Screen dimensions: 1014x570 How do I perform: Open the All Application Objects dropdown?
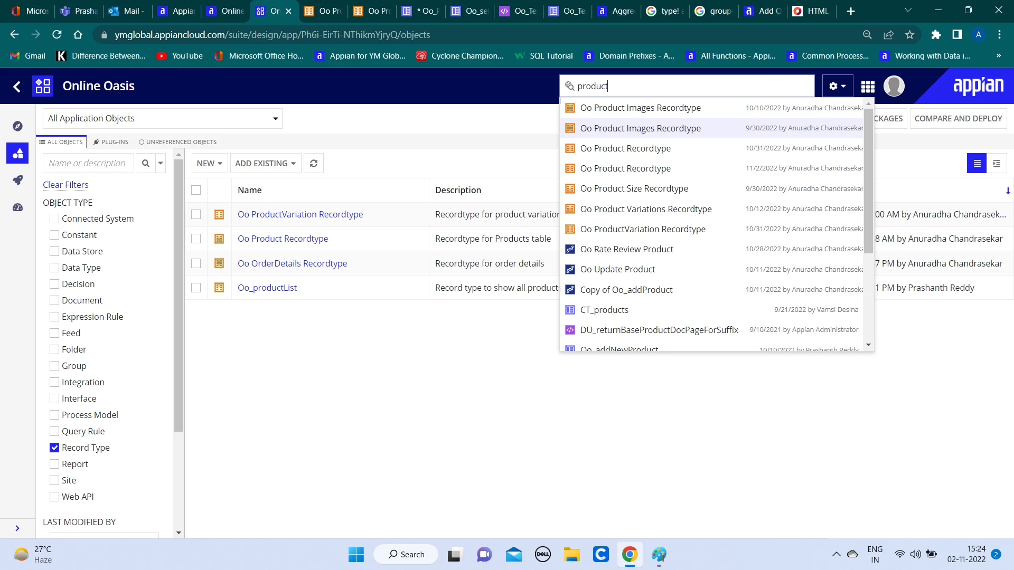(163, 119)
